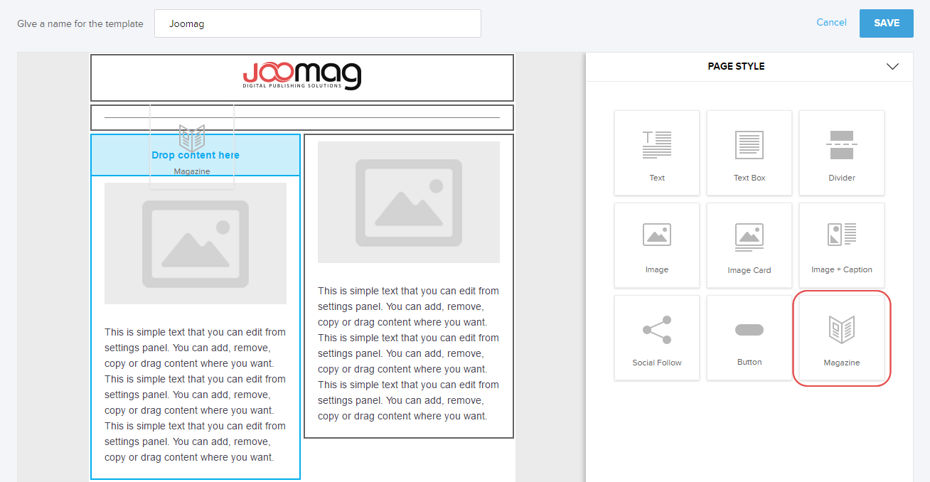Select the Joomag logo header block
This screenshot has width=930, height=482.
pyautogui.click(x=301, y=77)
